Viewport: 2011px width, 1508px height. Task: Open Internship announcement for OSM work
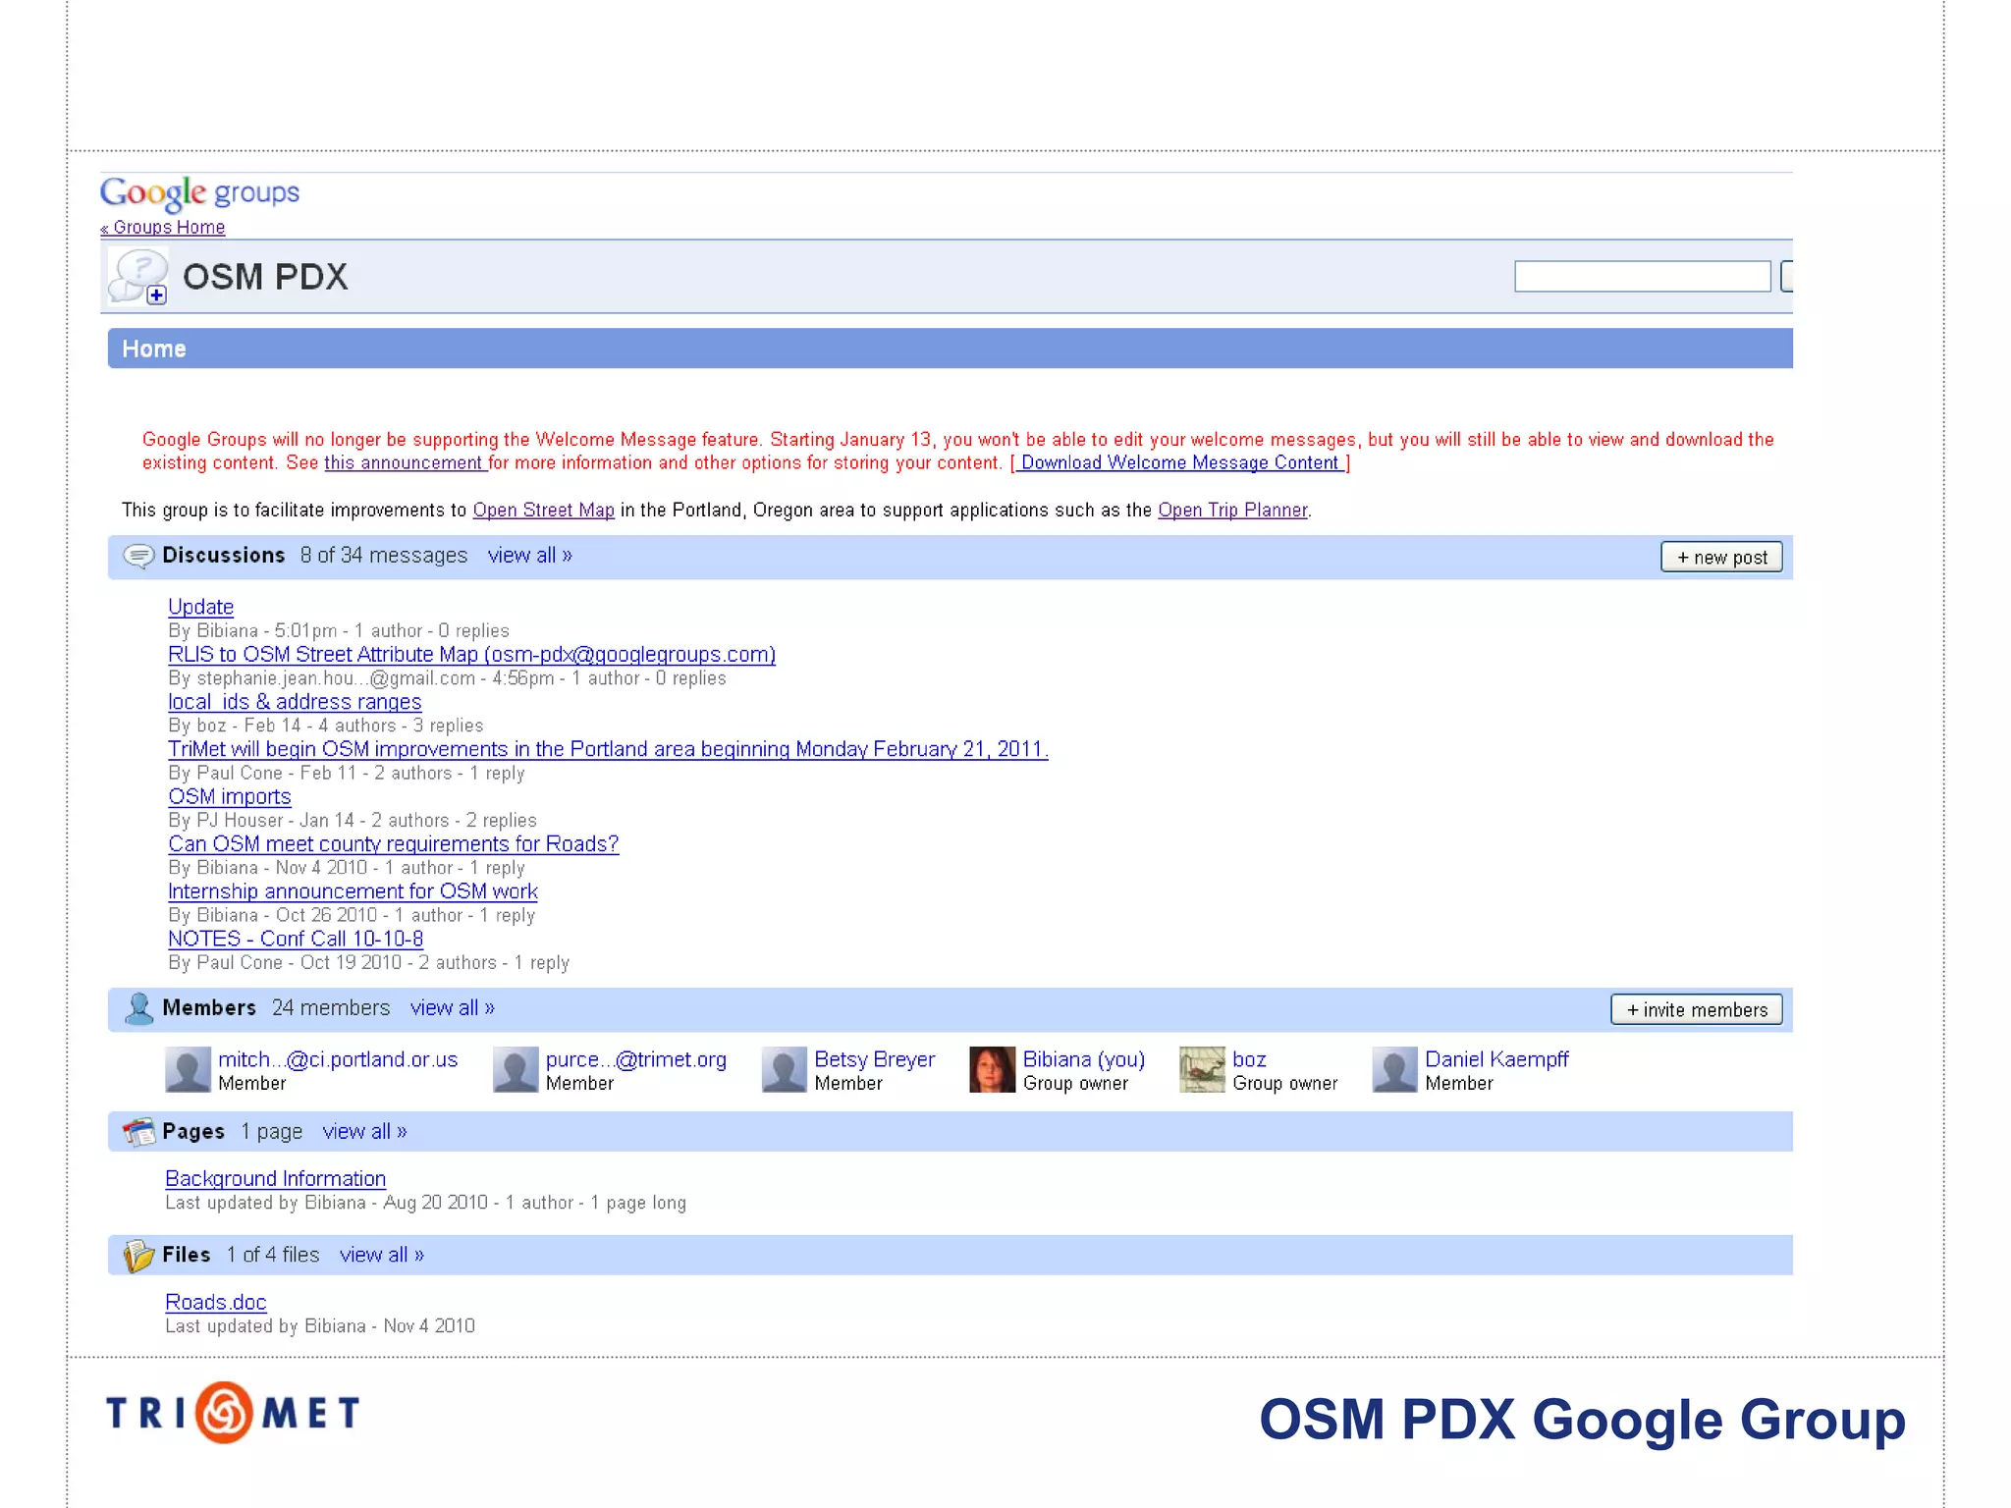coord(353,891)
